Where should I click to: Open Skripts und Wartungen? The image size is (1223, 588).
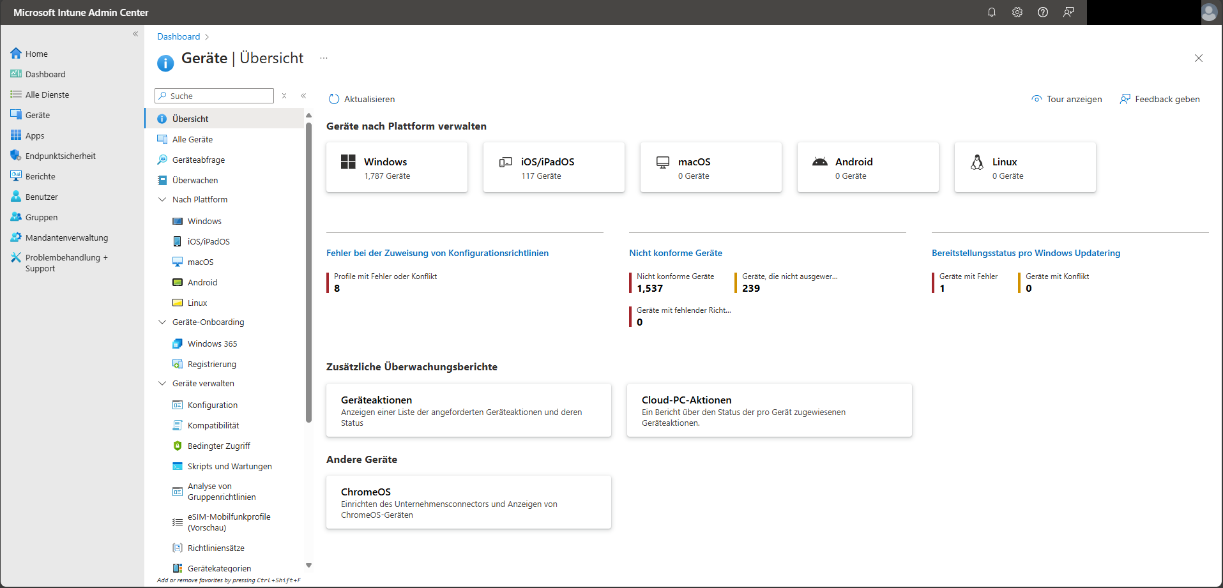230,466
